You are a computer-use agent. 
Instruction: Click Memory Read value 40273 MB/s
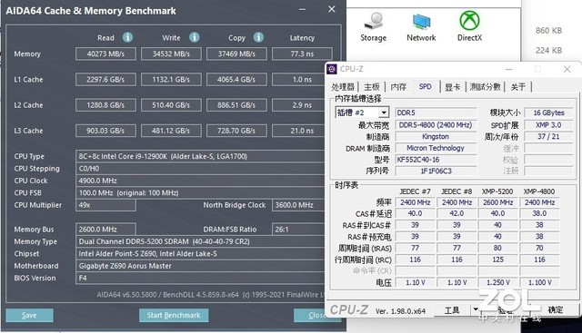coord(105,54)
